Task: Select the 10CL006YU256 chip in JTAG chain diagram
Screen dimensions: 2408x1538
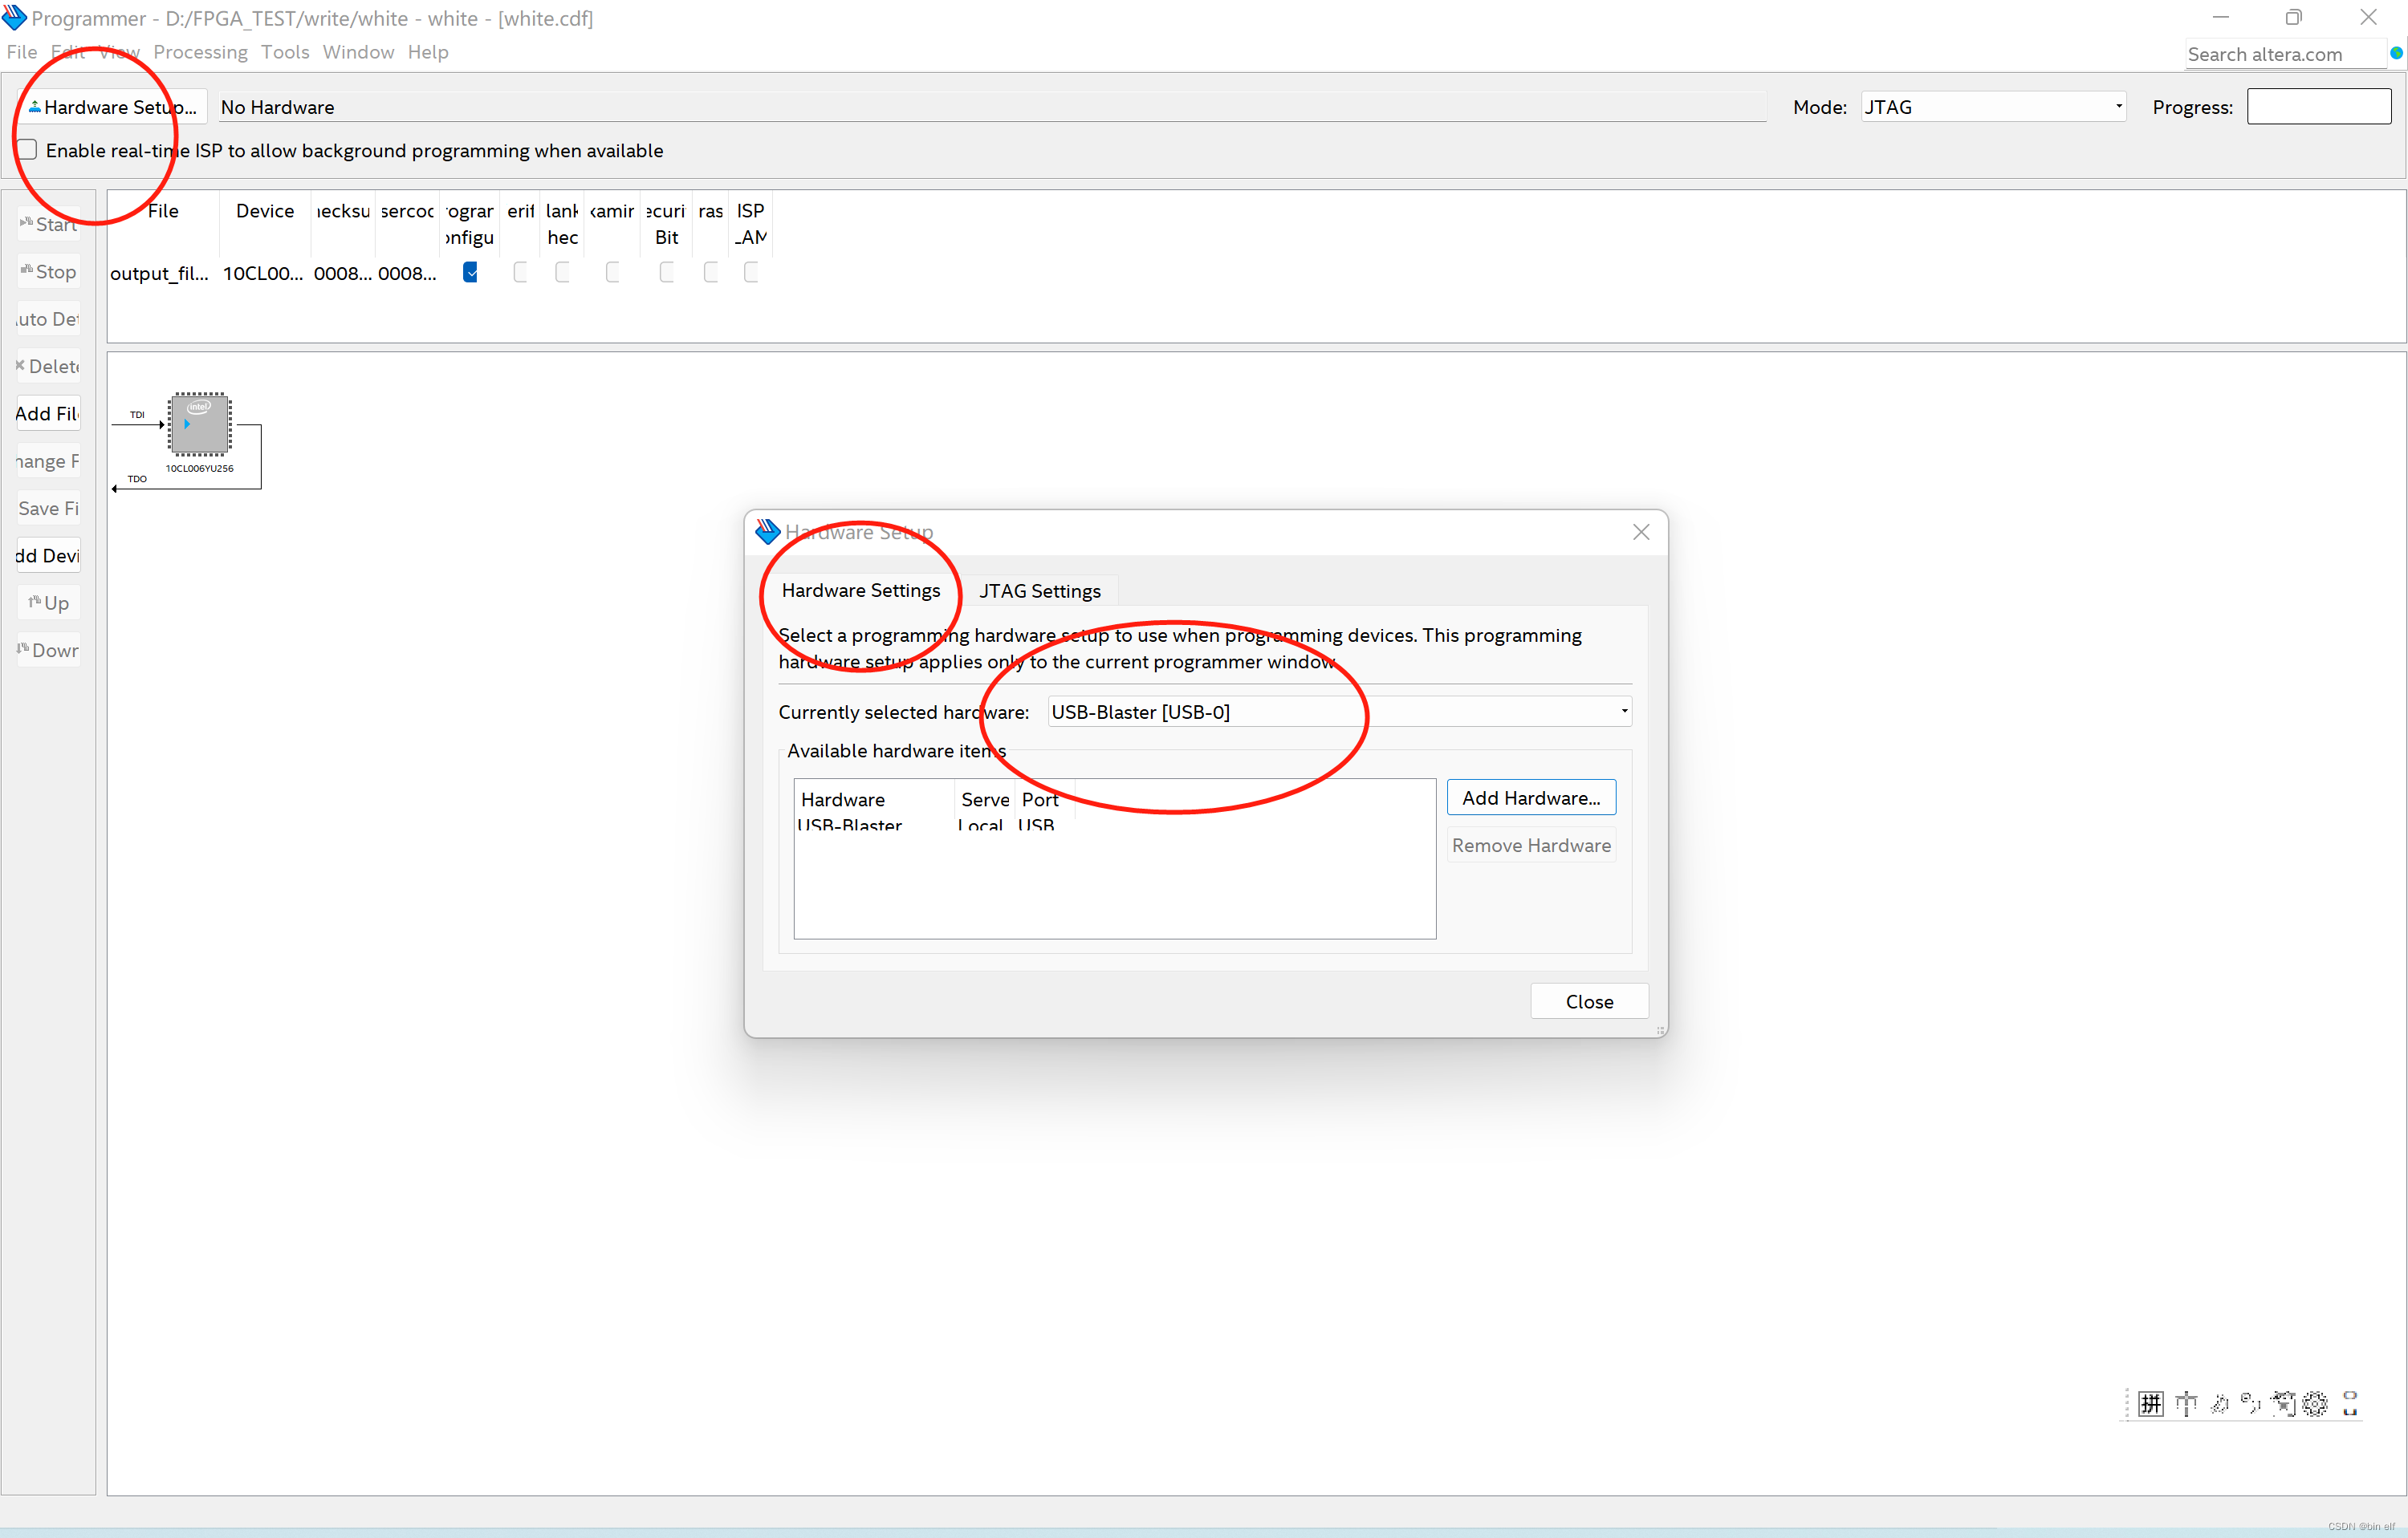Action: coord(199,424)
